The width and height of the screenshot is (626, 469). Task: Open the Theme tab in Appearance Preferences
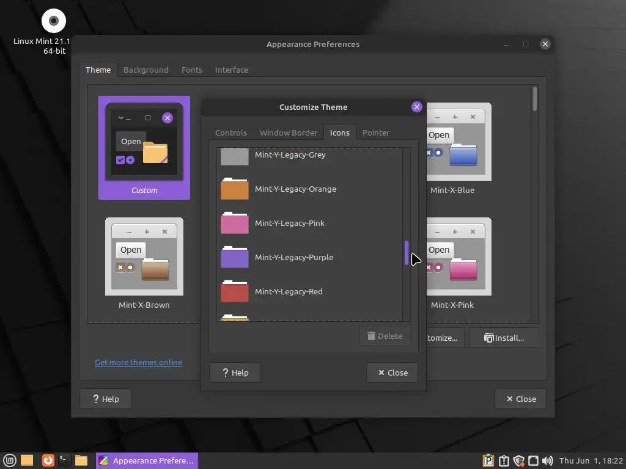98,70
